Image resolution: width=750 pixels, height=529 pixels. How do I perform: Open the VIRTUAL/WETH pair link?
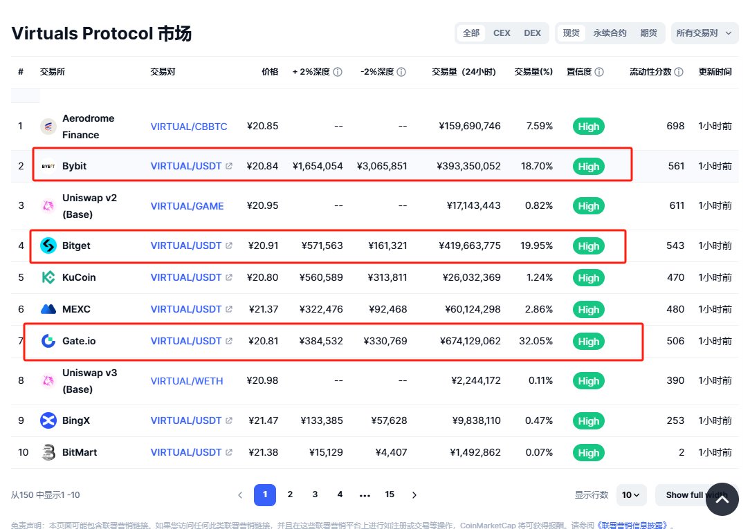(187, 381)
